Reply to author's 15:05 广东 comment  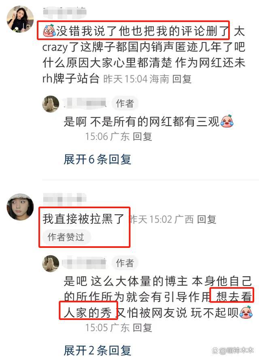pos(142,328)
